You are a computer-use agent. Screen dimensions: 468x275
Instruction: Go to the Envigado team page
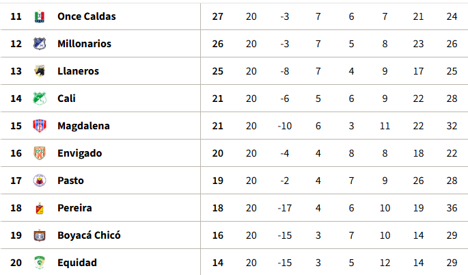click(79, 153)
